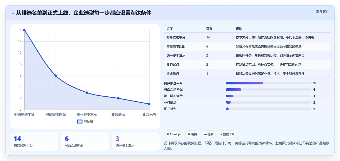The height and width of the screenshot is (161, 340).
Task: Click the description starting 控制试点范围
Action: coord(269,65)
